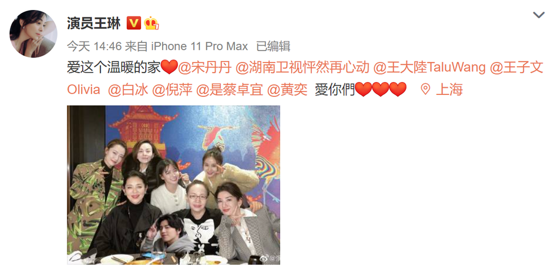Open the @黄奕 mention link
558x269 pixels.
click(x=287, y=90)
